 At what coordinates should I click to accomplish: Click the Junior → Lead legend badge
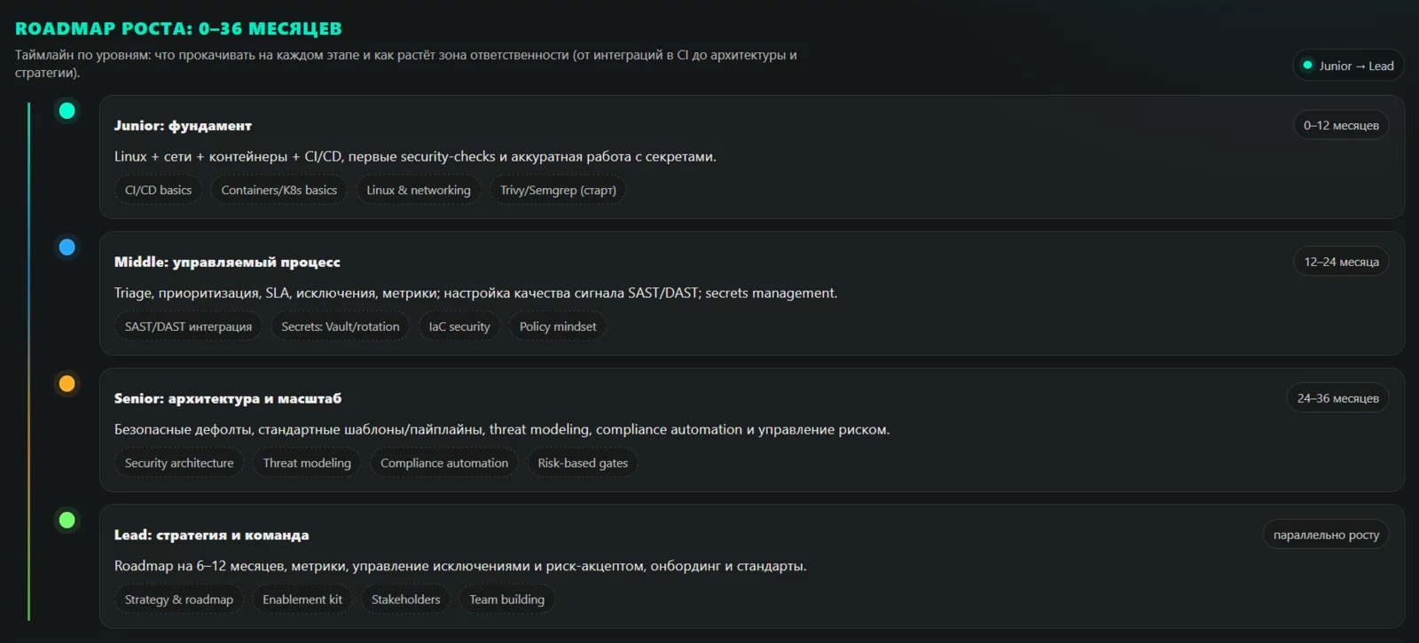[1348, 66]
